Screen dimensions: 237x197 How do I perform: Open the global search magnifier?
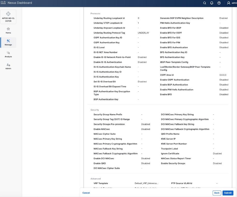[204, 3]
